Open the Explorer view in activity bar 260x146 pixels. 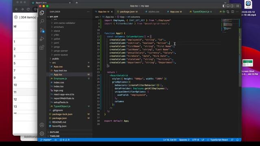(42, 13)
